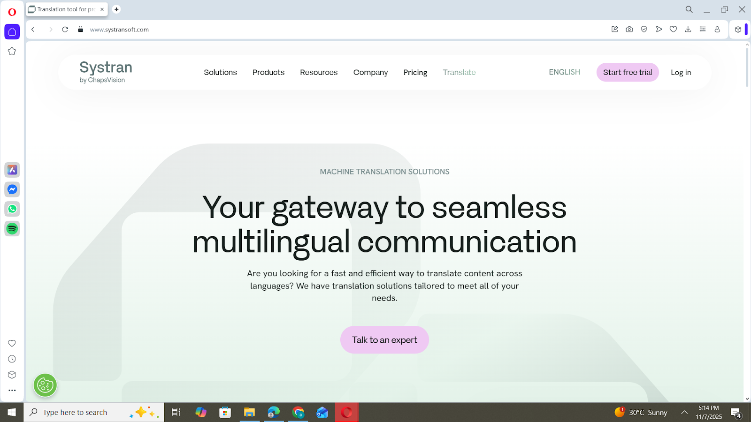Expand the Solutions menu
The width and height of the screenshot is (751, 422).
click(x=220, y=72)
